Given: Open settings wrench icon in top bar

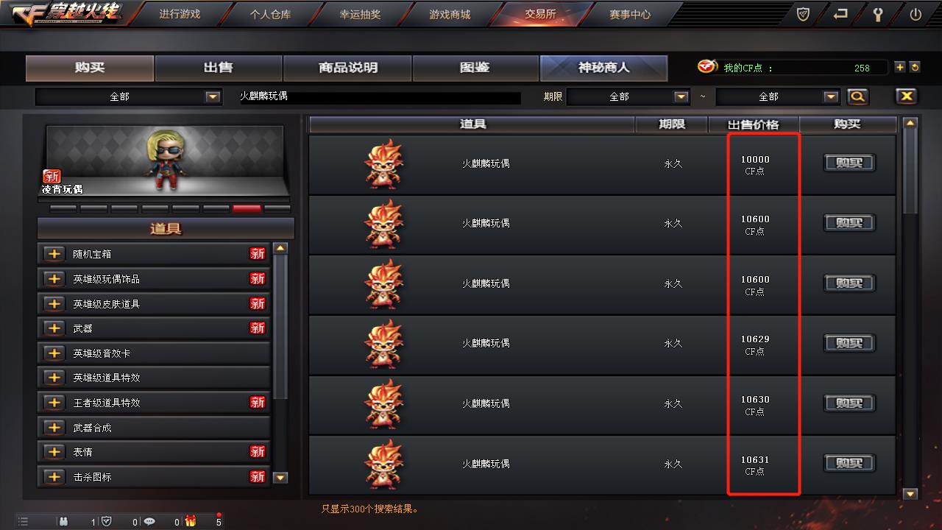Looking at the screenshot, I should (877, 14).
